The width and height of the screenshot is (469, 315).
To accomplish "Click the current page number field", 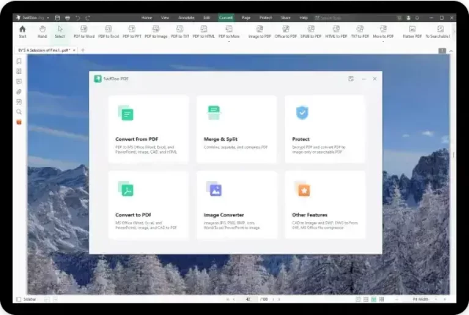I will (x=248, y=299).
